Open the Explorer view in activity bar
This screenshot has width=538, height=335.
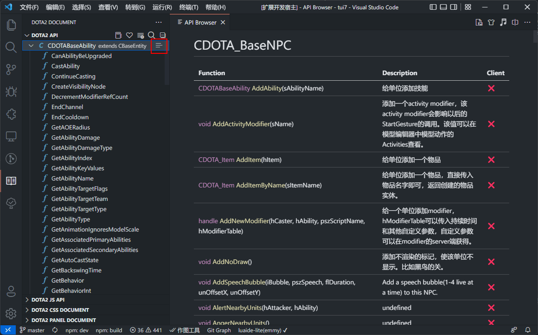click(x=11, y=25)
